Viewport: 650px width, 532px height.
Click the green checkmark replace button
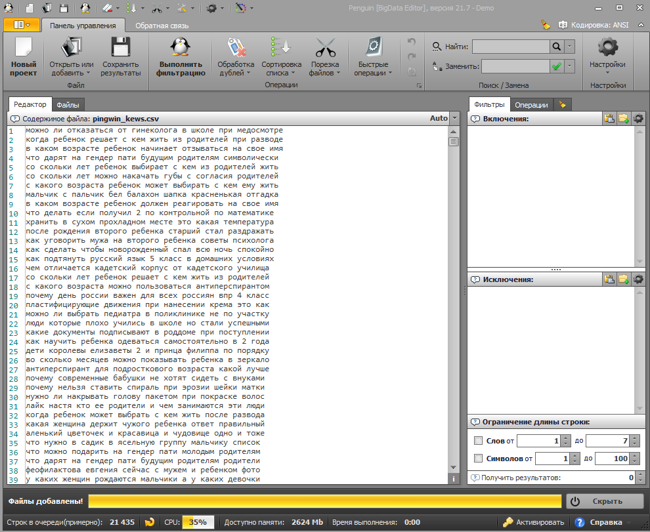tap(556, 66)
